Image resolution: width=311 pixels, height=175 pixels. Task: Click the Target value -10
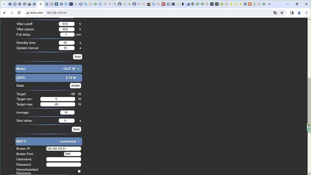tap(73, 94)
